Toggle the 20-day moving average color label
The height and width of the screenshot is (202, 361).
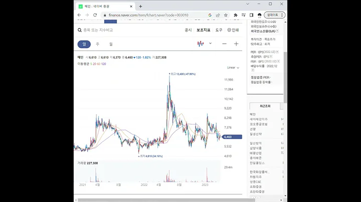click(x=94, y=64)
